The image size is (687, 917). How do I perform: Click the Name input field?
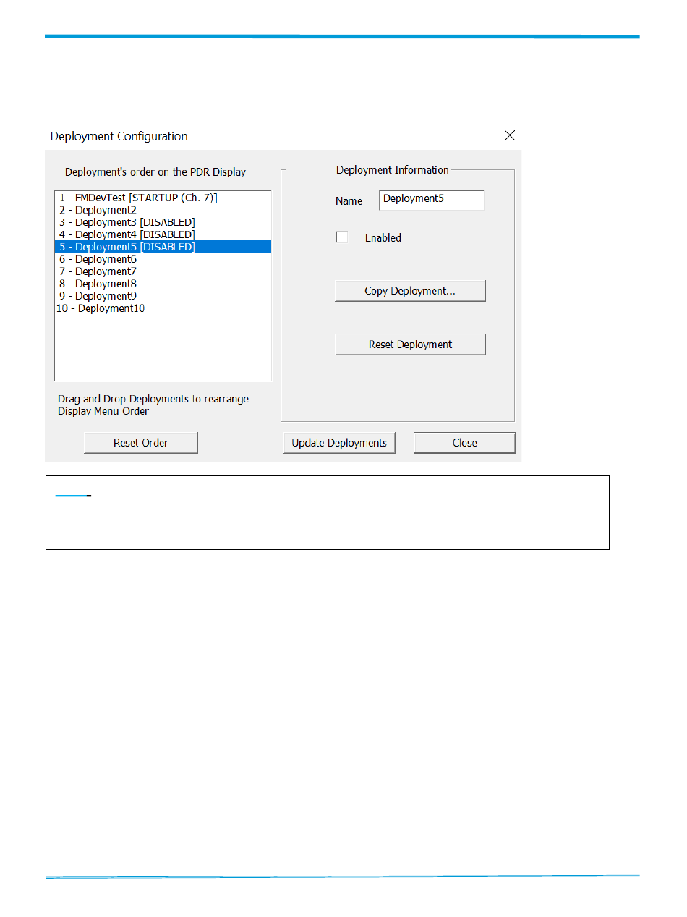(x=432, y=200)
